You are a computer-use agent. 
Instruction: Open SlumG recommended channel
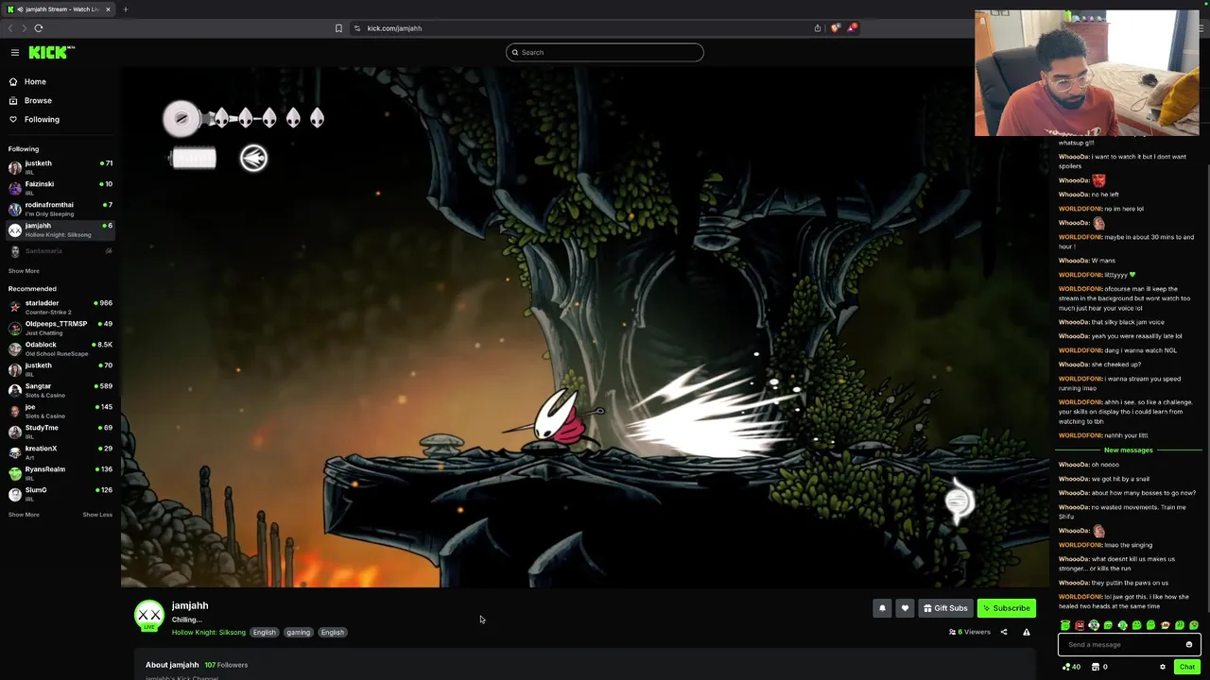[x=60, y=494]
